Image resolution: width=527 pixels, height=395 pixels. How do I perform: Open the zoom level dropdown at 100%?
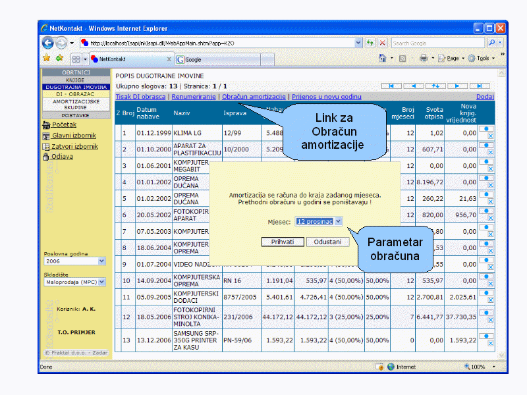point(493,367)
